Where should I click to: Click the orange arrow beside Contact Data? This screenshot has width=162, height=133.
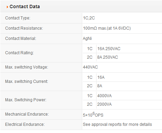[8, 7]
